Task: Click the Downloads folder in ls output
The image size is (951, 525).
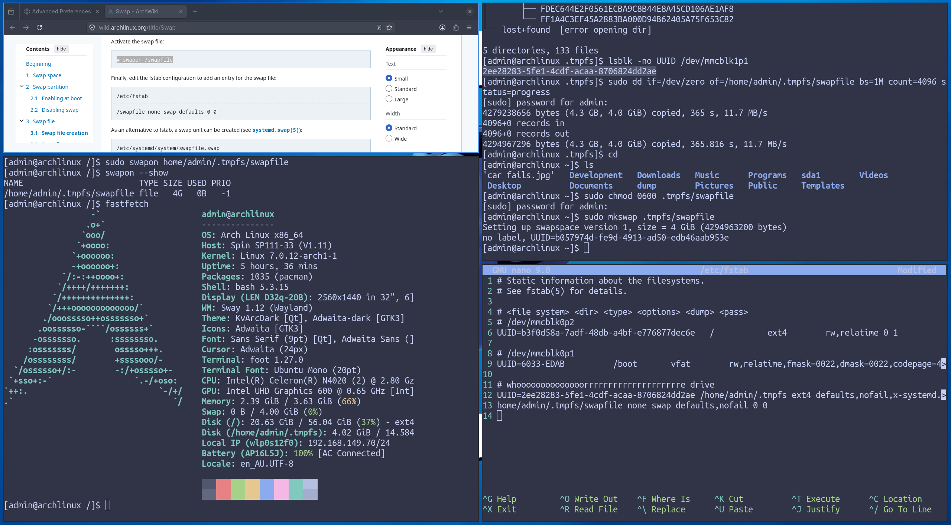Action: coord(659,175)
